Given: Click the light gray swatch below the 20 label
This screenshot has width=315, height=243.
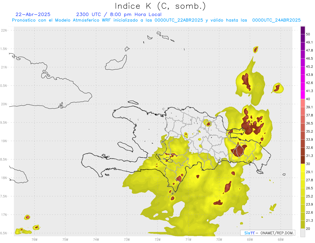Looking at the screenshot, I should pos(303,233).
